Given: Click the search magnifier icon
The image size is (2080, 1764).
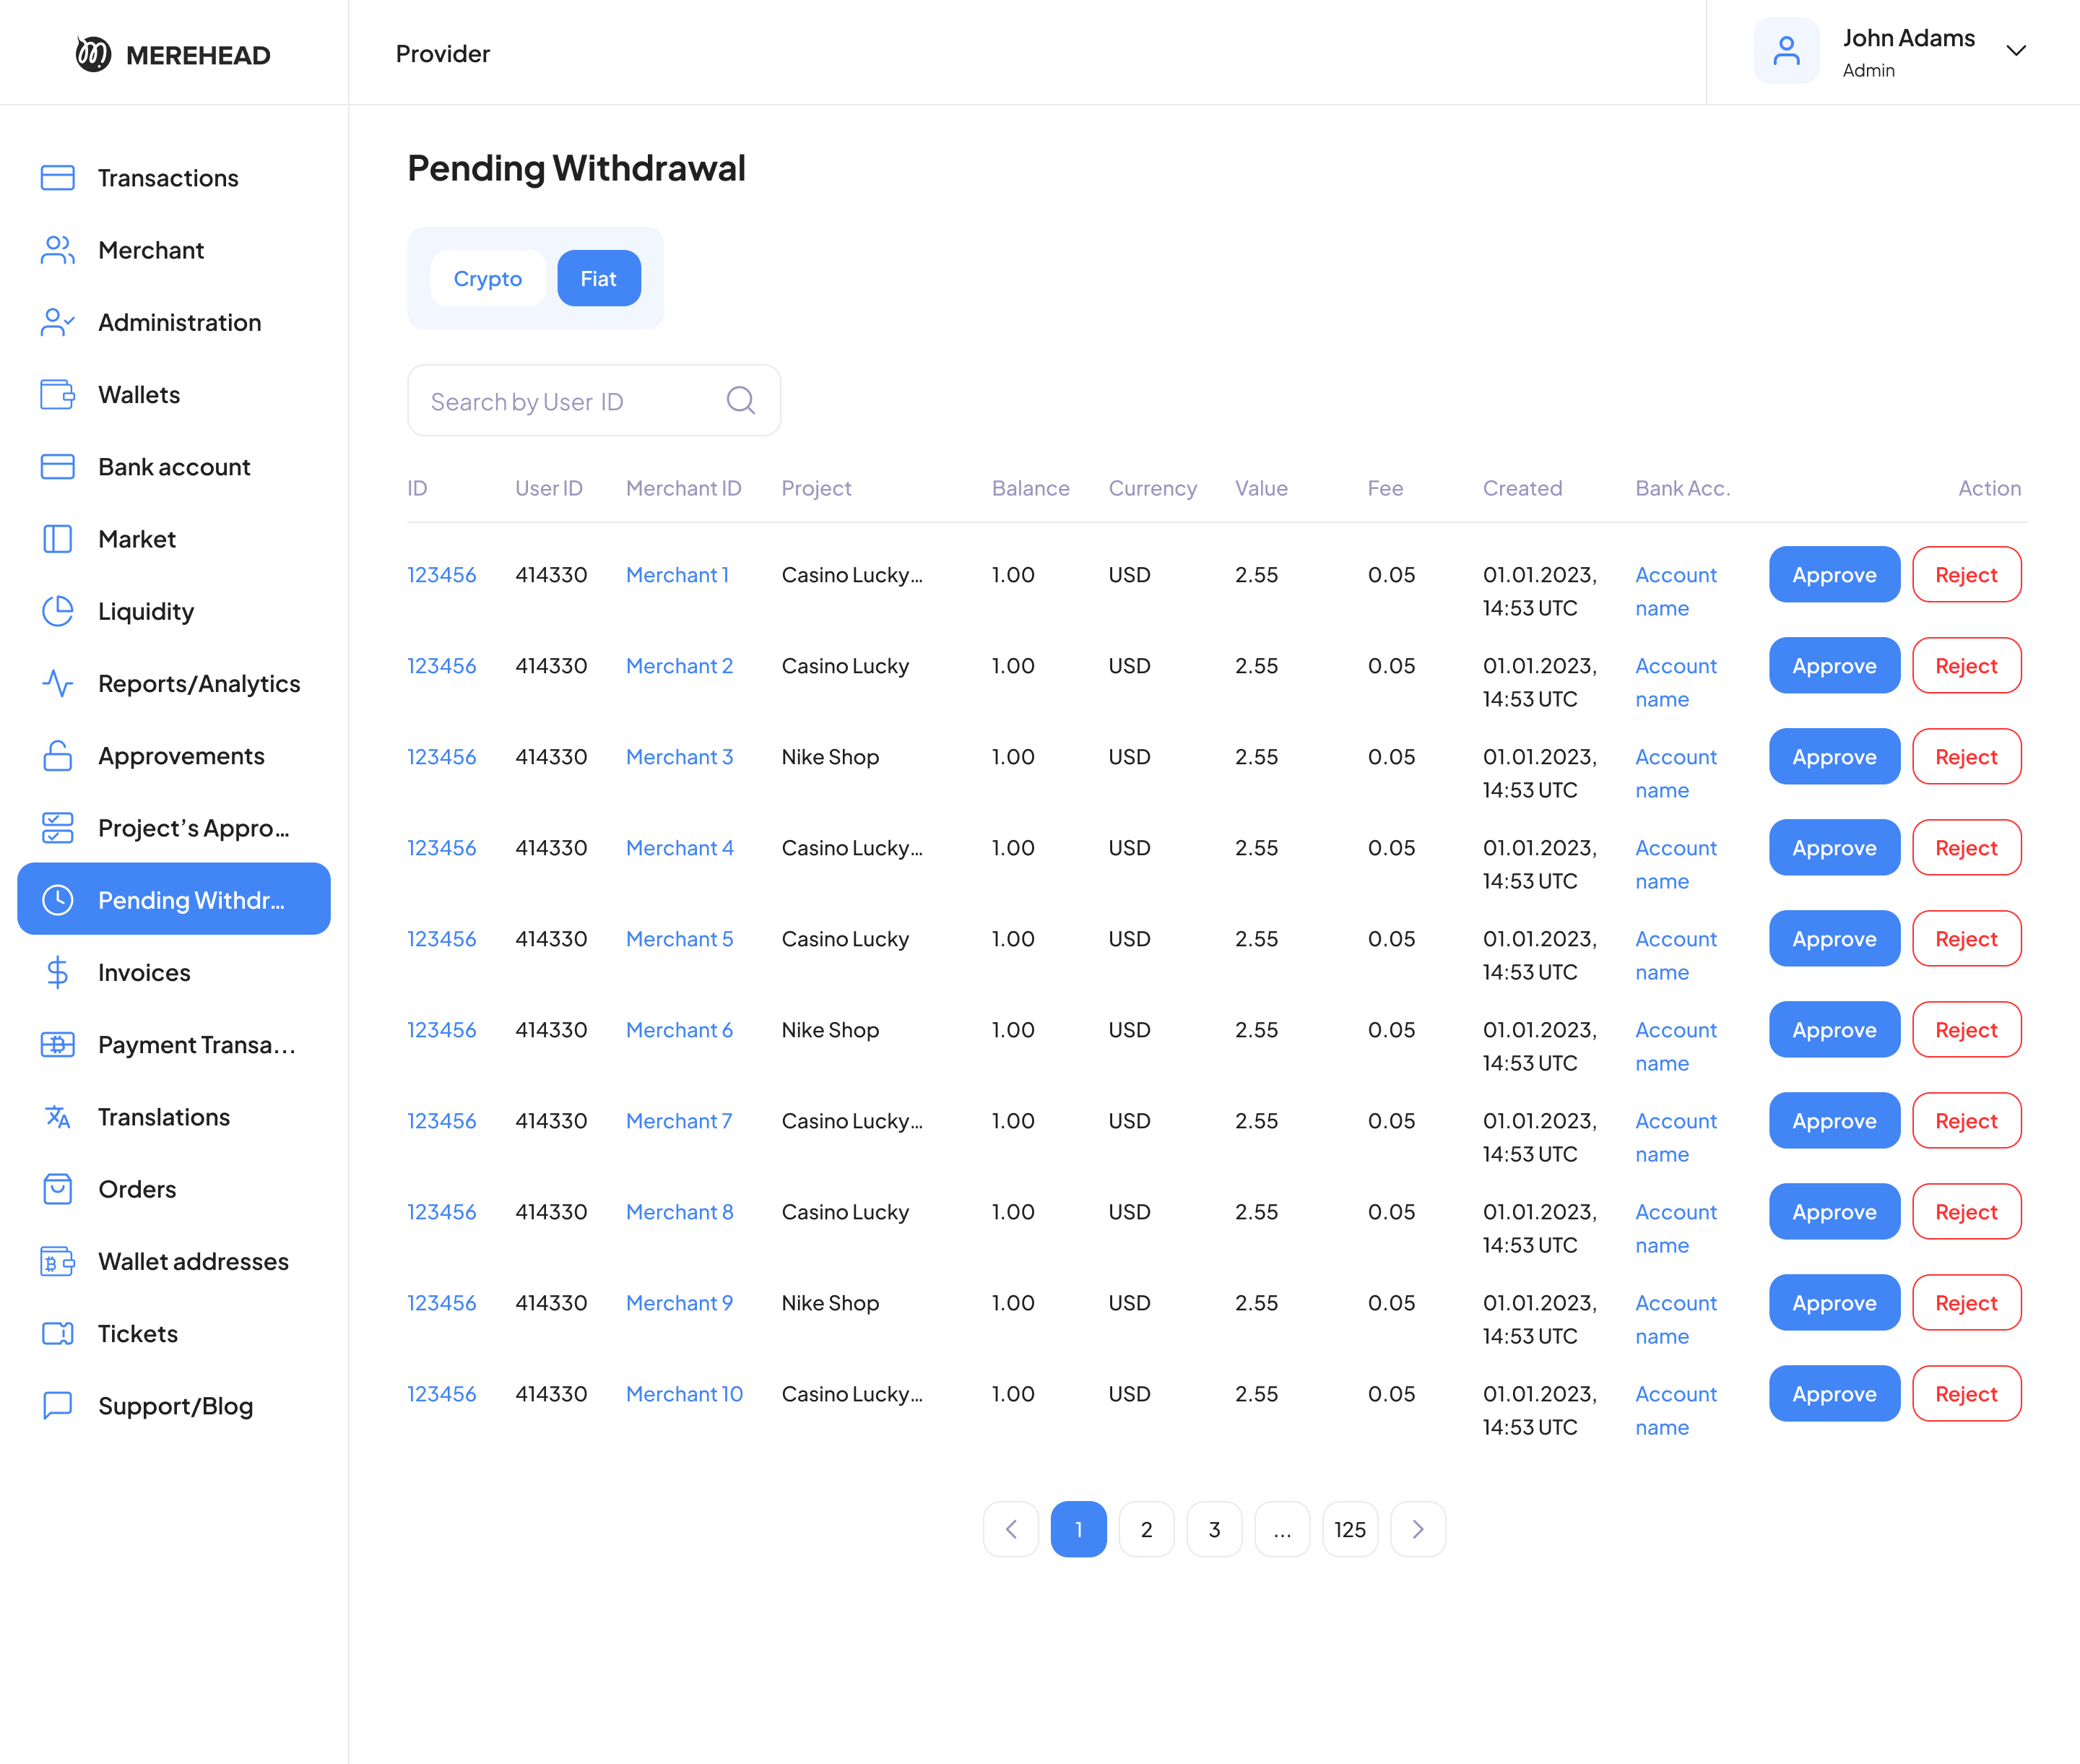Looking at the screenshot, I should coord(740,400).
